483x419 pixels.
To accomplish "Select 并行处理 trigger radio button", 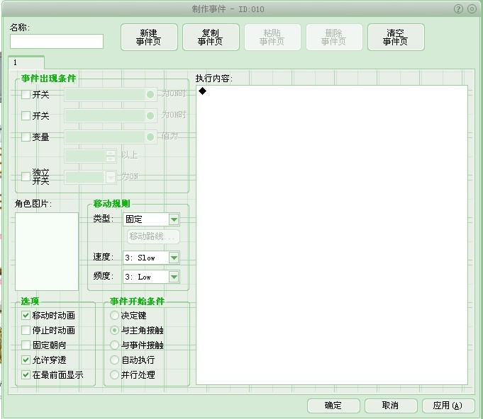I will 114,375.
